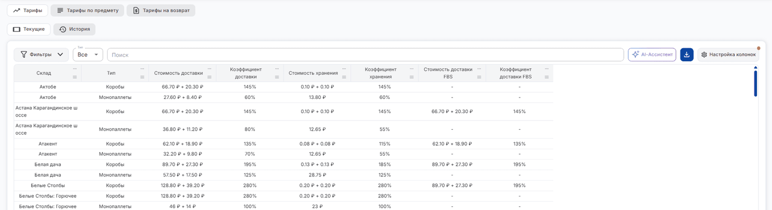This screenshot has width=772, height=210.
Task: Open the hamburger filter menu in the Тип column header
Action: click(x=142, y=77)
